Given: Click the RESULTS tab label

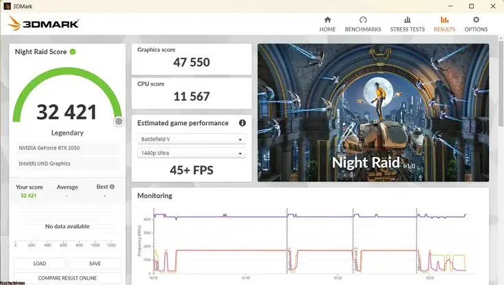Looking at the screenshot, I should (x=444, y=29).
